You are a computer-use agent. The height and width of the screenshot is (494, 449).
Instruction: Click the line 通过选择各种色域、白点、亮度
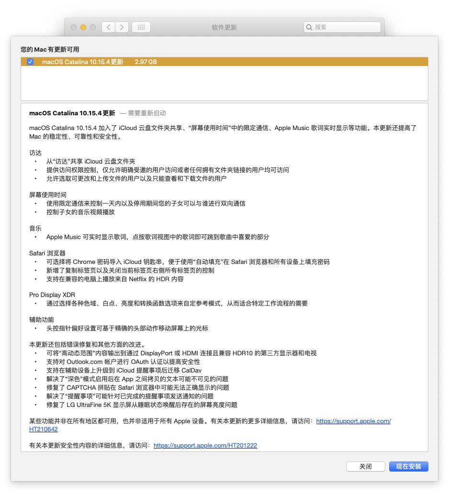(177, 303)
